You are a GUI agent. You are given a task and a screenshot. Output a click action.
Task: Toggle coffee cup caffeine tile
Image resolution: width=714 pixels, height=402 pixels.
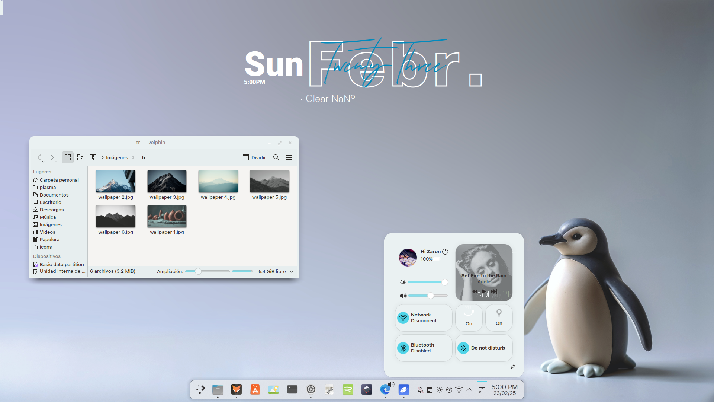click(x=469, y=318)
